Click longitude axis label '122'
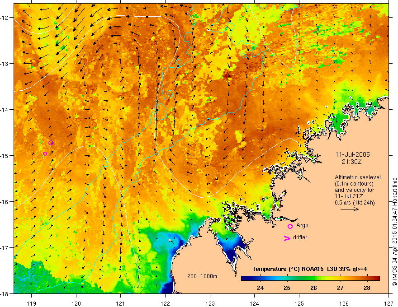 click(165, 303)
